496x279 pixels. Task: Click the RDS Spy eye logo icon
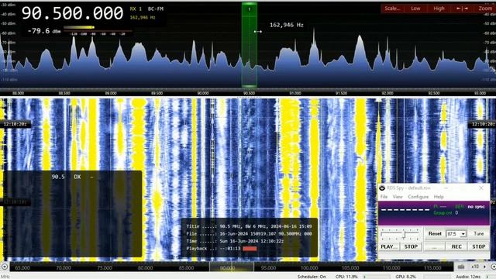[x=382, y=188]
